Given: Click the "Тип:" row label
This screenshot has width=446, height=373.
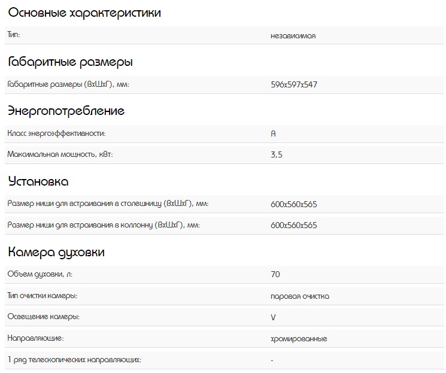Looking at the screenshot, I should [13, 35].
